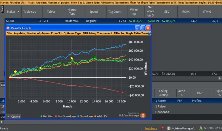
Task: Toggle the Showdown legend entry
Action: click(x=85, y=116)
